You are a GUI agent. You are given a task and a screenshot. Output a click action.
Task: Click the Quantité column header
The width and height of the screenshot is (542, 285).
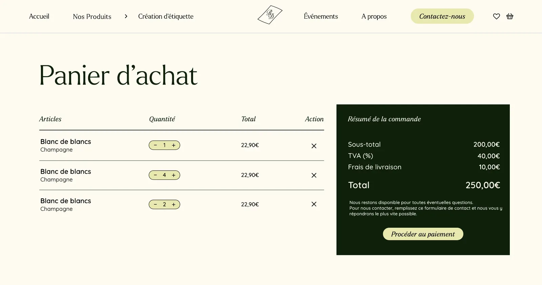pos(162,119)
